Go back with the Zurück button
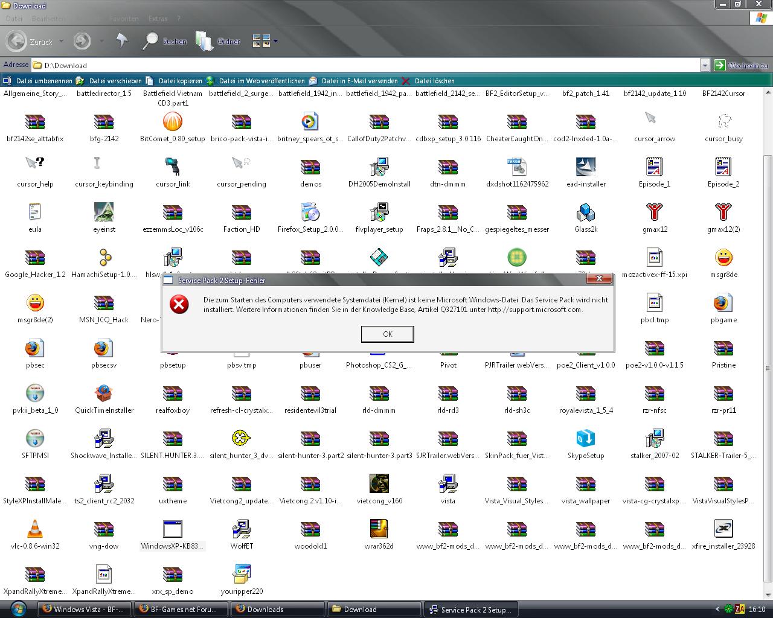The height and width of the screenshot is (618, 773). click(x=30, y=41)
